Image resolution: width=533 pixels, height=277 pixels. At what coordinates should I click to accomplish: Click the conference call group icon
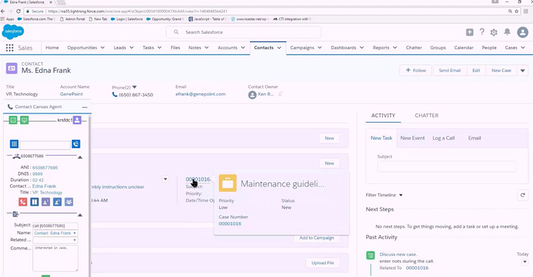69,202
